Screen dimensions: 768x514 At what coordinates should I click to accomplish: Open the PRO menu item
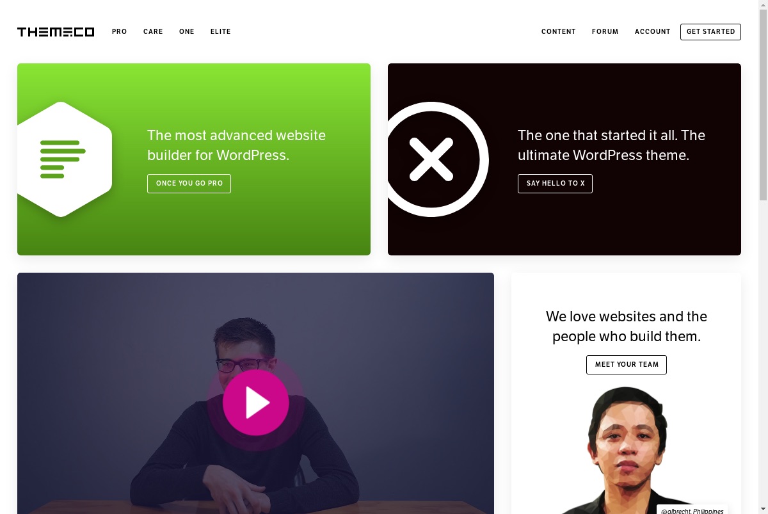point(120,31)
